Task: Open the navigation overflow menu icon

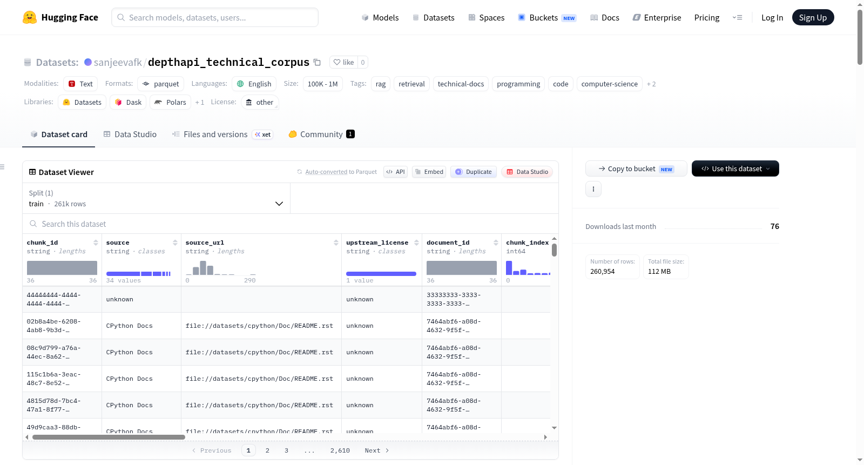Action: coord(737,17)
